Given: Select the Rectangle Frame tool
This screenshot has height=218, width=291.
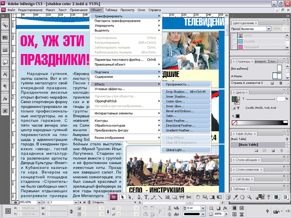Looking at the screenshot, I should (167, 197).
